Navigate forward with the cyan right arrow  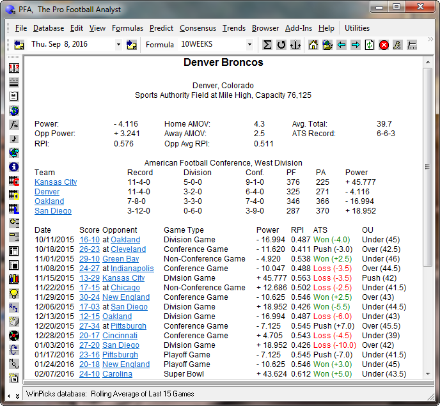pyautogui.click(x=355, y=45)
